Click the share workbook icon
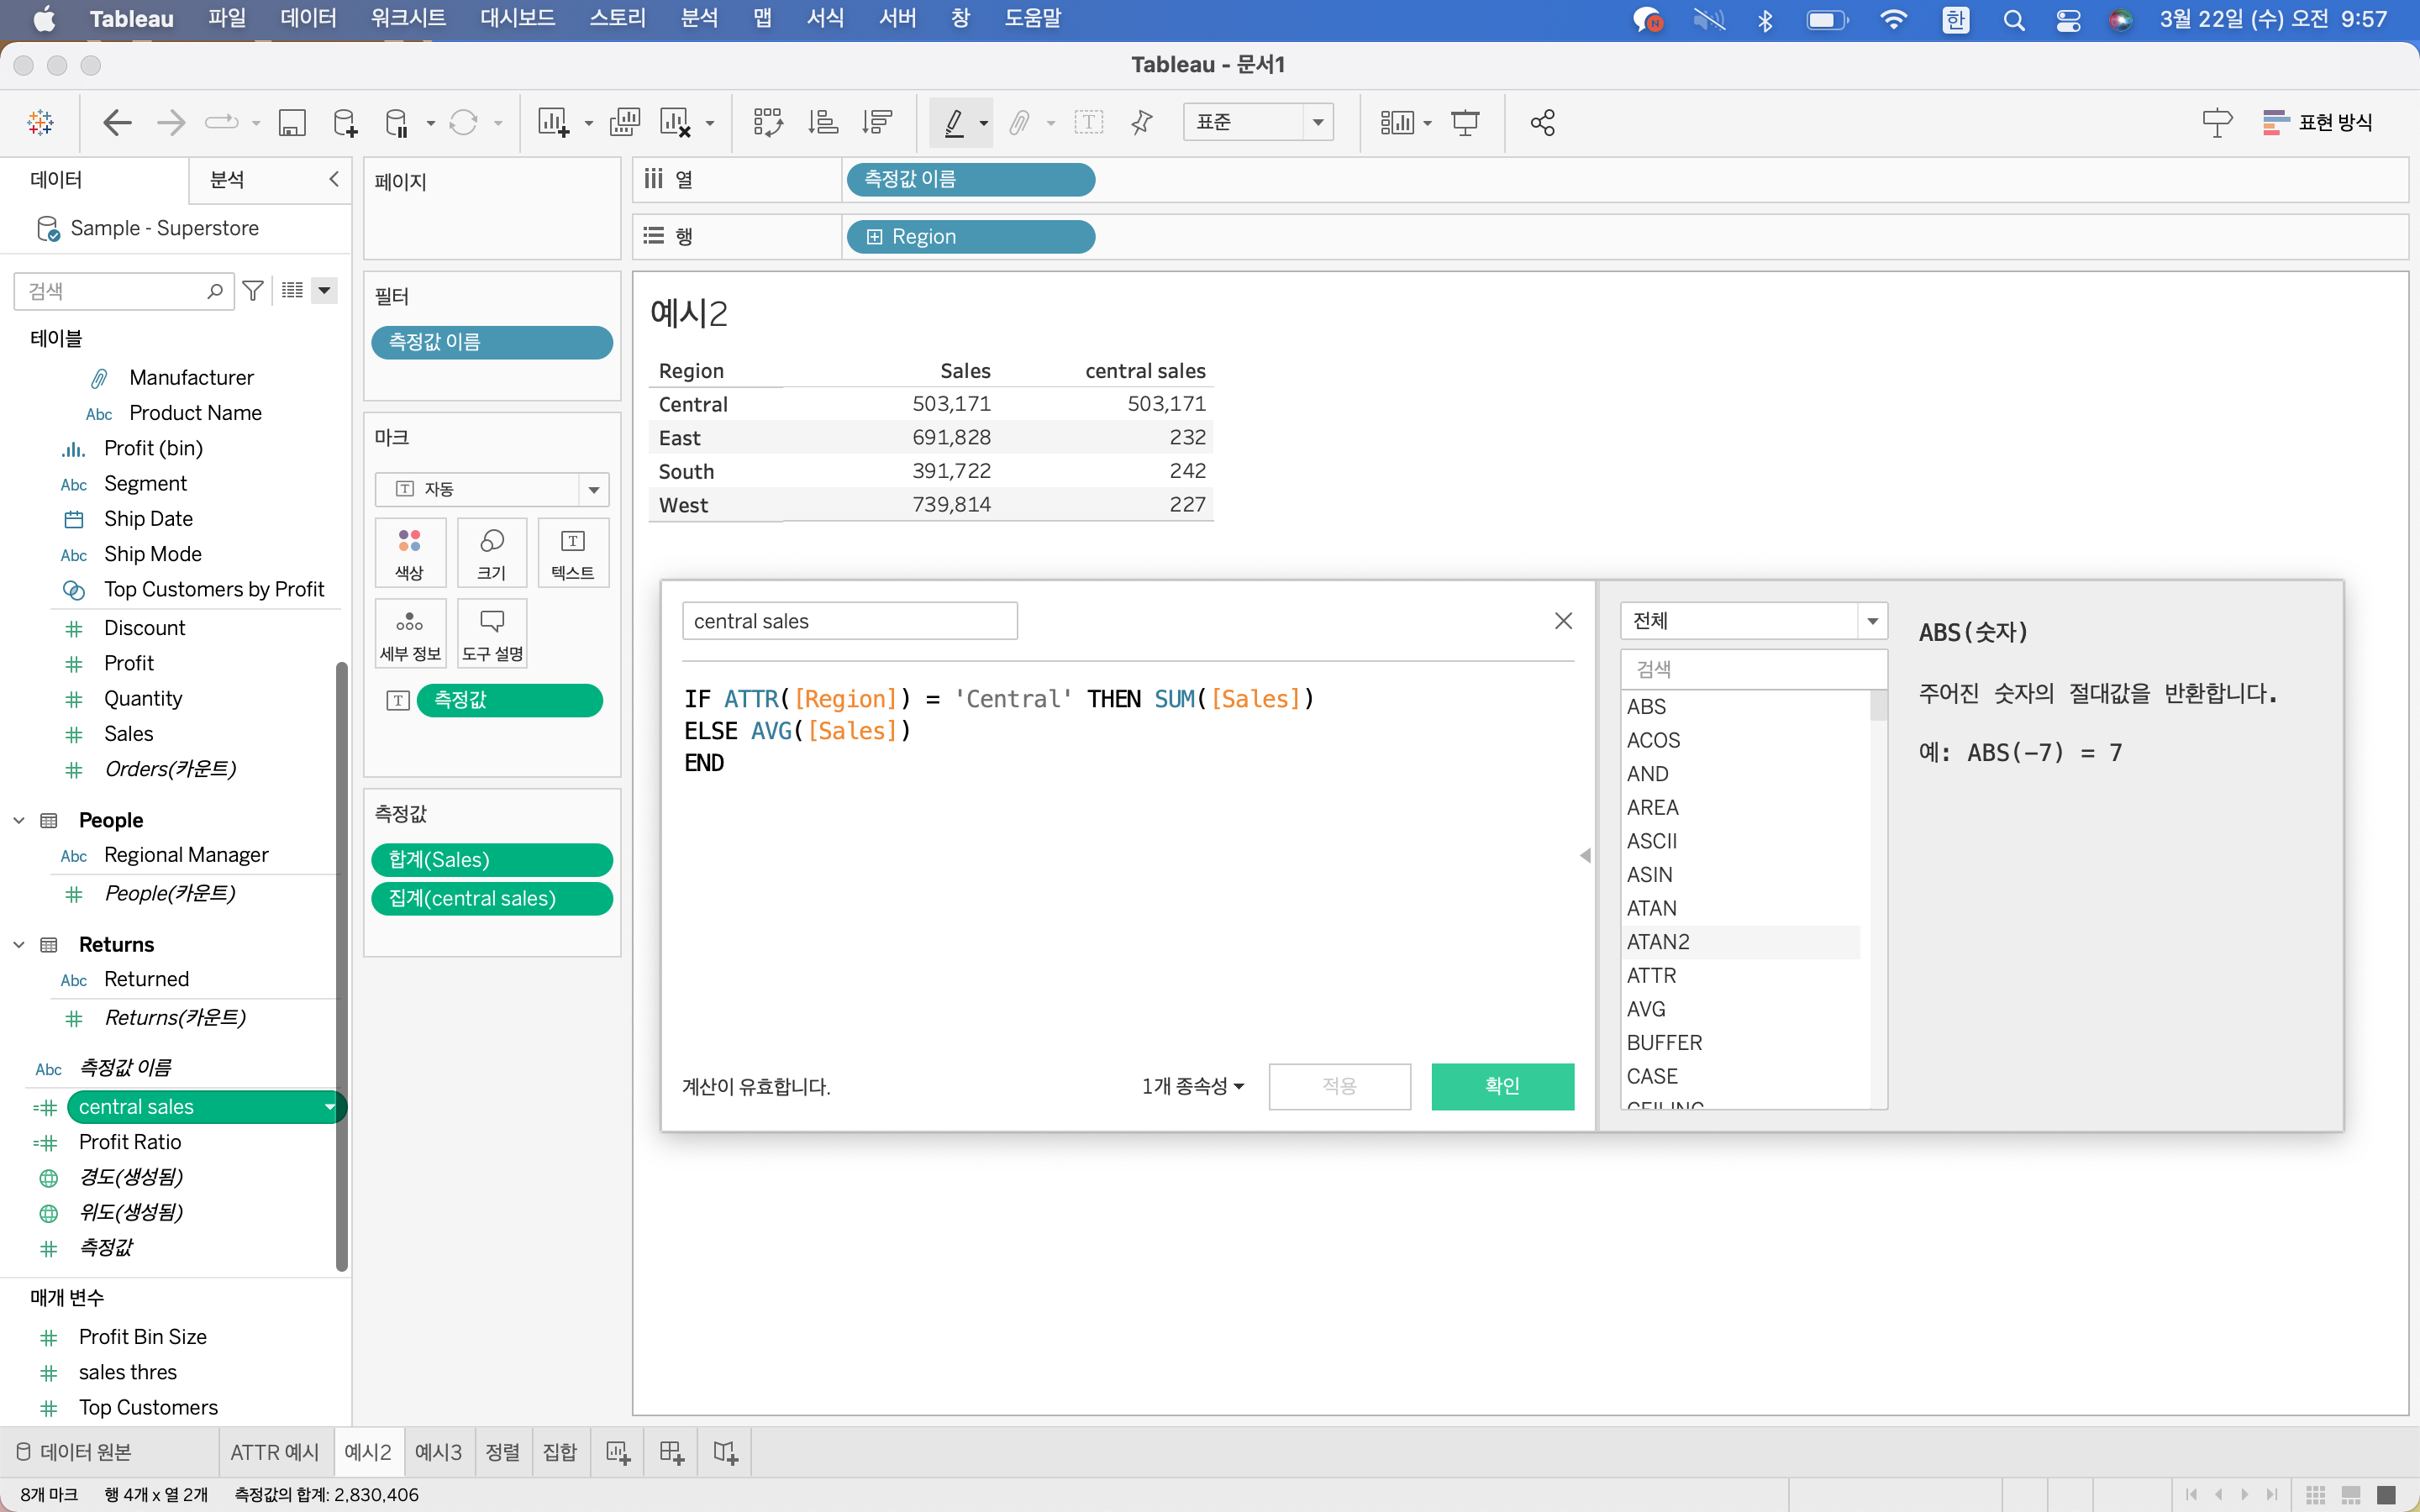2420x1512 pixels. click(x=1542, y=122)
